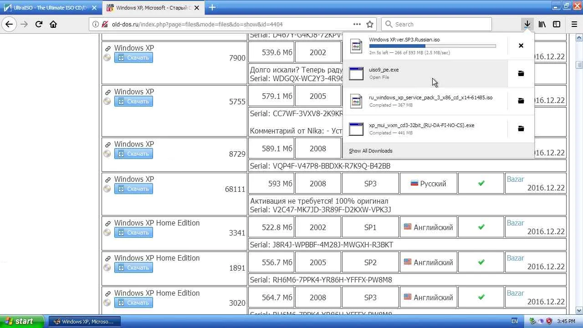Click the uiso9_pe.exe file type icon
This screenshot has width=583, height=328.
coord(356,73)
